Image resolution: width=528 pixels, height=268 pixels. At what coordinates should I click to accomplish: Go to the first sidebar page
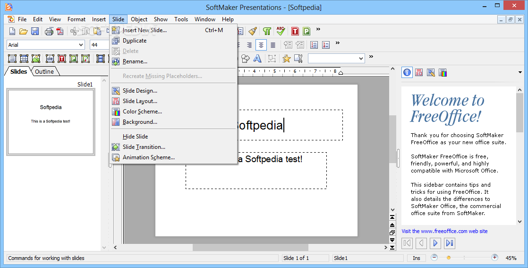[x=407, y=243]
